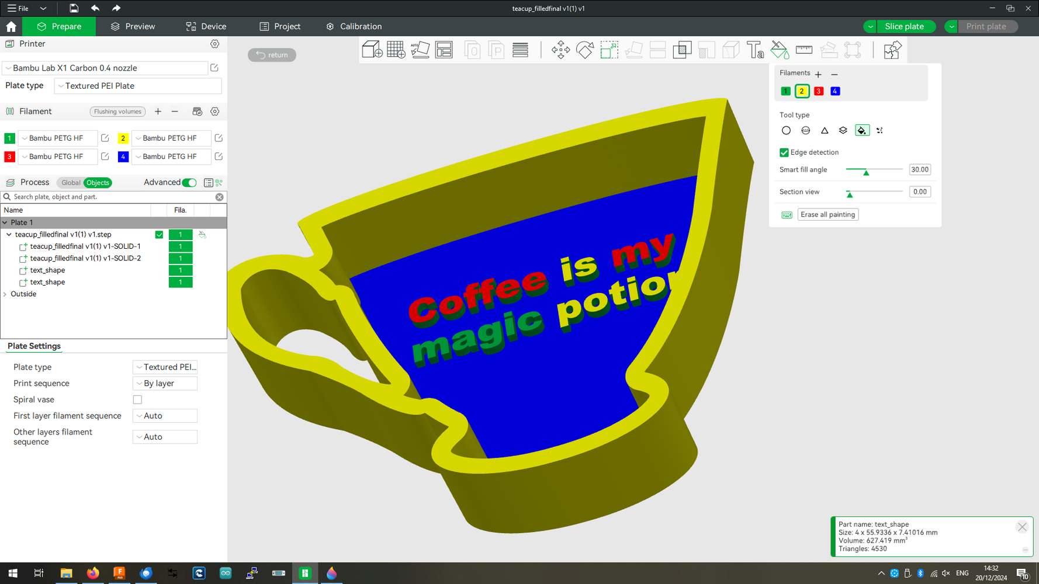Expand the Outside tree node
1039x584 pixels.
point(5,294)
